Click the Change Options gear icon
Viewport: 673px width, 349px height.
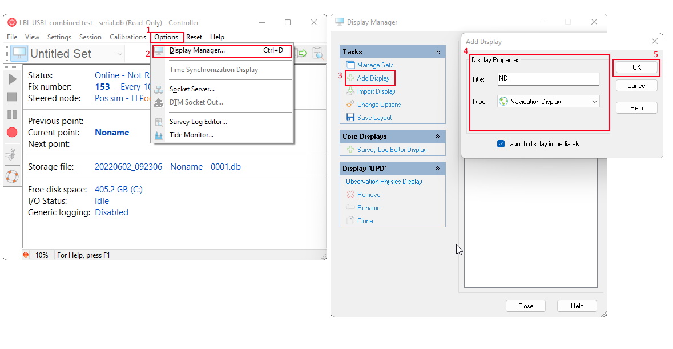tap(350, 105)
